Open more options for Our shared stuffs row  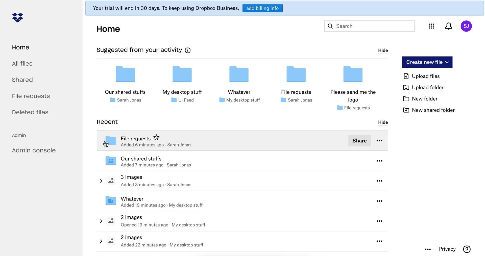coord(379,161)
